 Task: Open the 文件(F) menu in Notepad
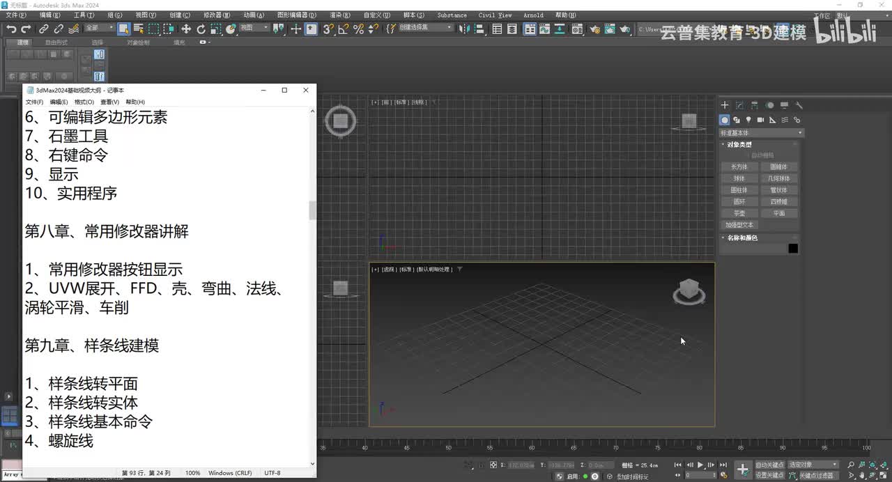click(34, 102)
